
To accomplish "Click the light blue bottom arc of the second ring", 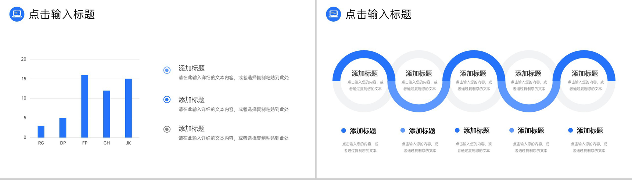I will coord(419,108).
